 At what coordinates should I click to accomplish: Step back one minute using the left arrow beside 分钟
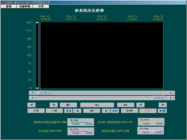(x=78, y=110)
